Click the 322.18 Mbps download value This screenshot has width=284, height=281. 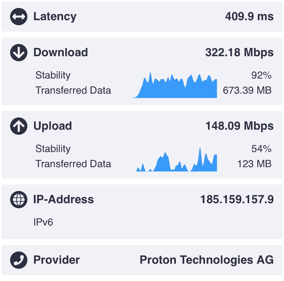pos(239,53)
